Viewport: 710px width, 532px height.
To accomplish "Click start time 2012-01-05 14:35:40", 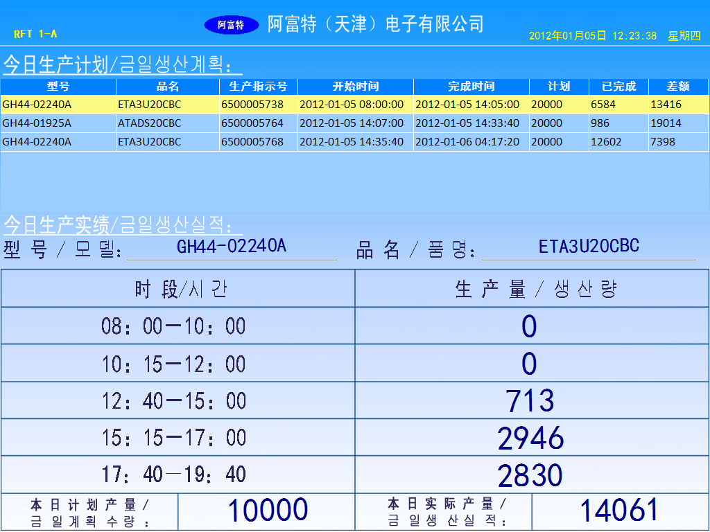I will [x=356, y=142].
